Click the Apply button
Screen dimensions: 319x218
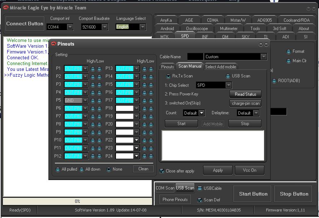pos(218,170)
